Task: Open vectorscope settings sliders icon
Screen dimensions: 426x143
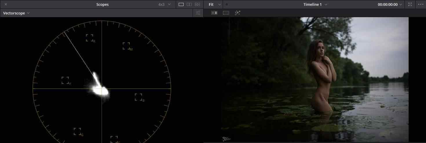Action: pos(198,13)
